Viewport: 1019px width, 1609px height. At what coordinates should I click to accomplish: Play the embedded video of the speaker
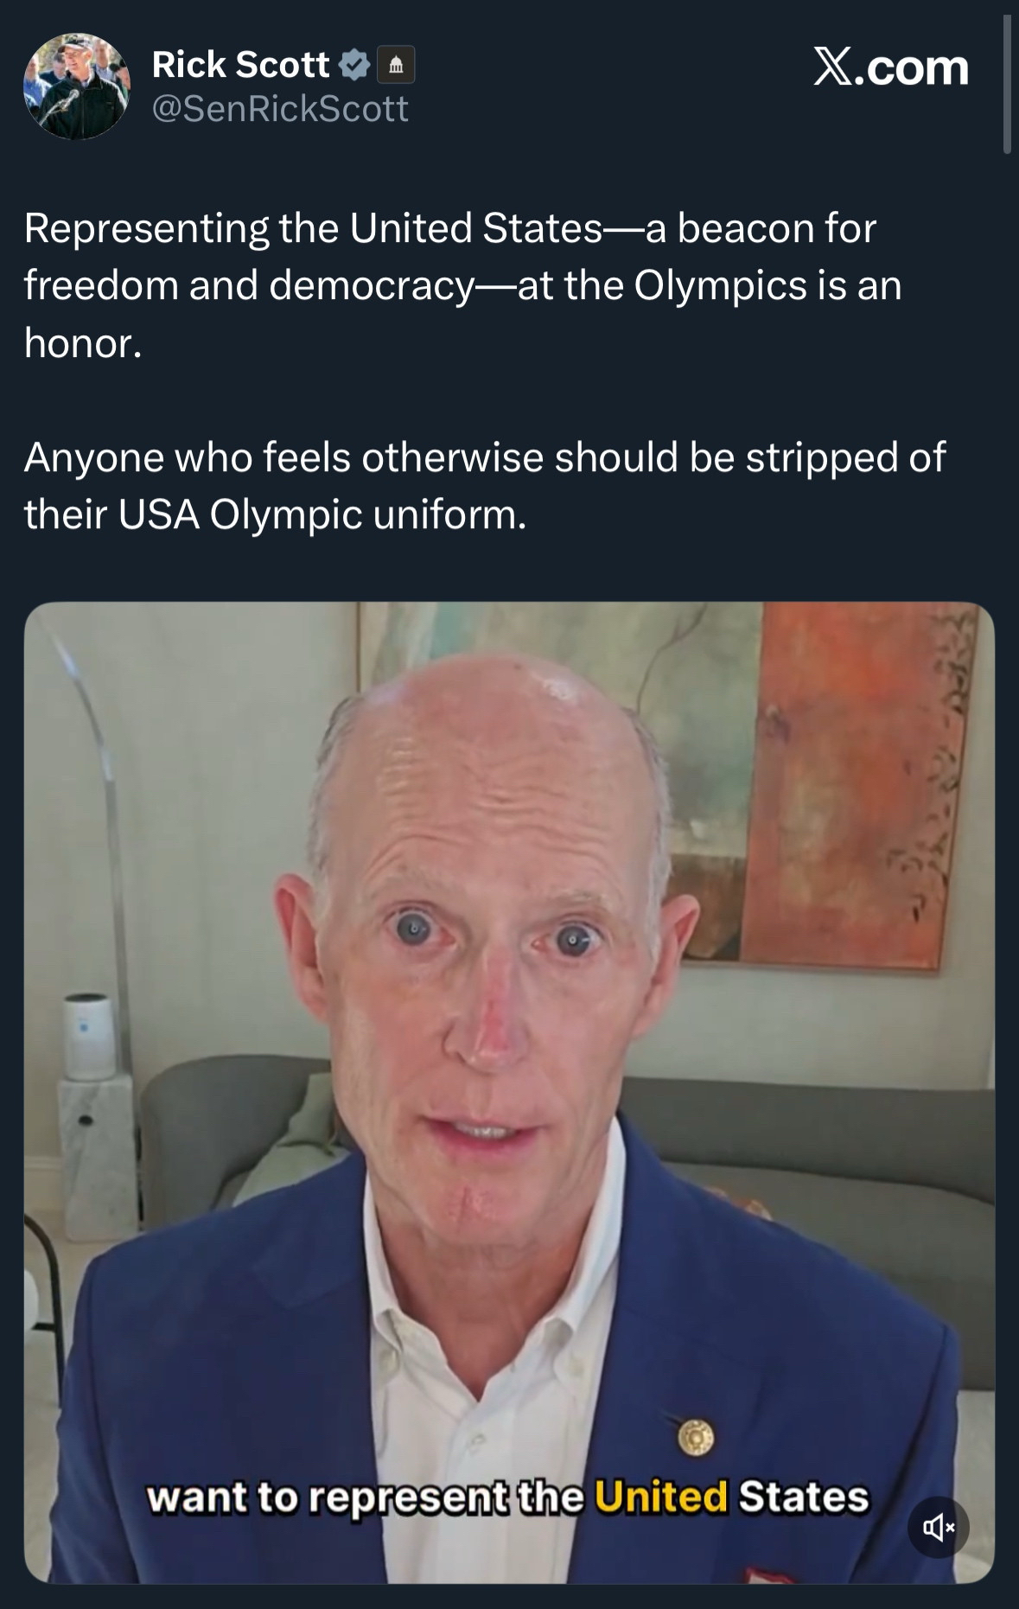509,1093
